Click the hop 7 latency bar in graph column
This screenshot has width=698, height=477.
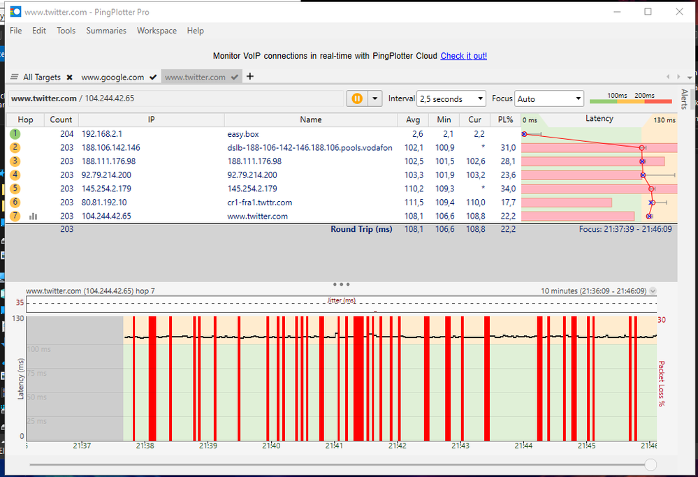[578, 217]
